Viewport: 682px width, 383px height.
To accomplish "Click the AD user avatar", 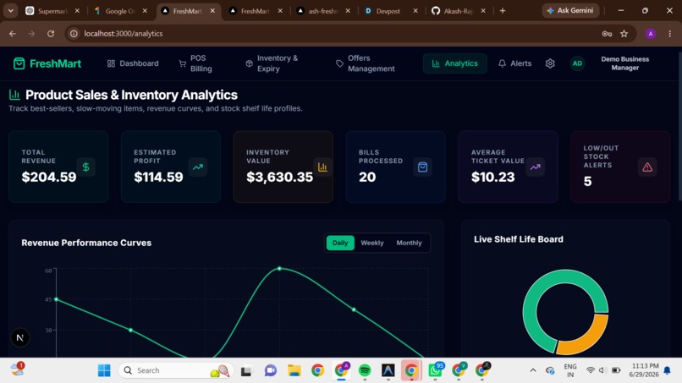I will click(577, 63).
